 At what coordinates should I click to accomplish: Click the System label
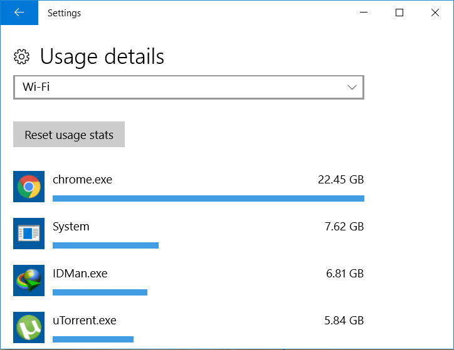(x=71, y=227)
